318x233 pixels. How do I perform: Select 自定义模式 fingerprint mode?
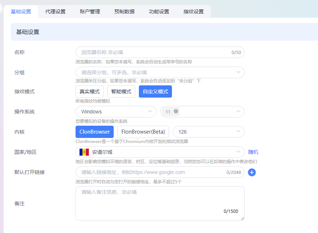[155, 91]
